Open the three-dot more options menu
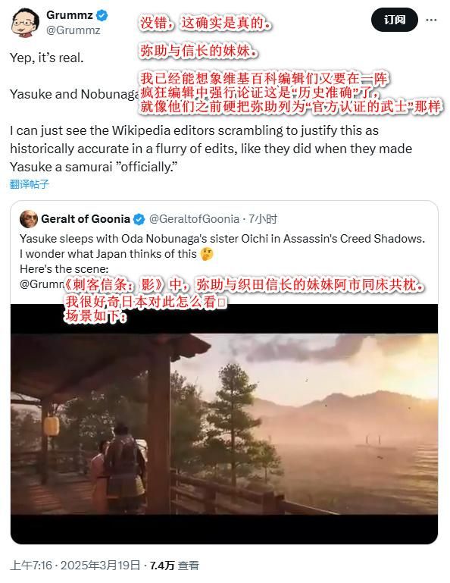The height and width of the screenshot is (583, 450). 431,20
